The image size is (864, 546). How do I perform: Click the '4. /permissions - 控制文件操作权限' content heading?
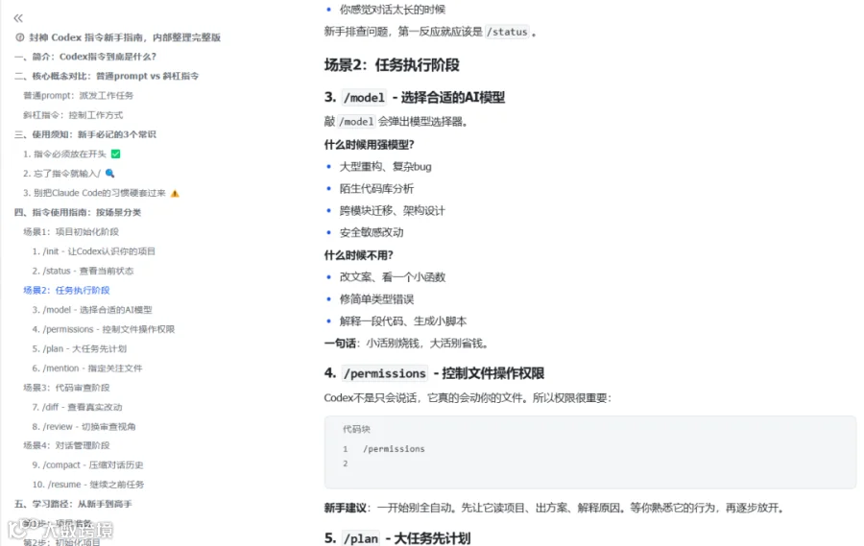pyautogui.click(x=434, y=373)
